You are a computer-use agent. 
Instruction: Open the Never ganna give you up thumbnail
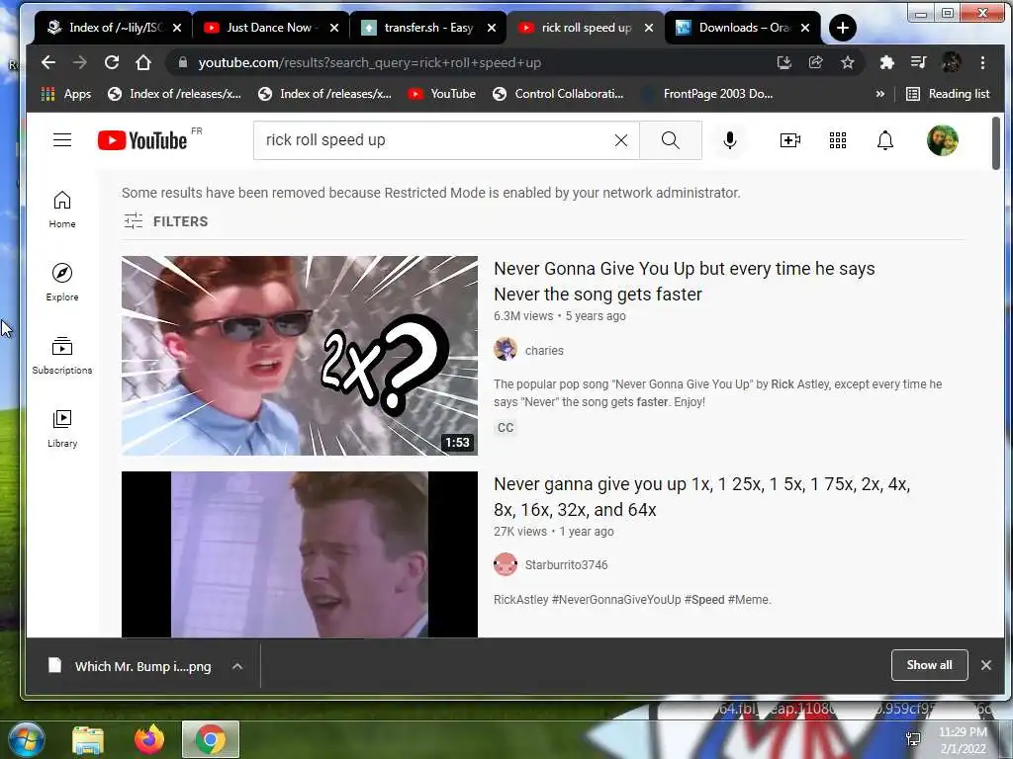coord(299,554)
